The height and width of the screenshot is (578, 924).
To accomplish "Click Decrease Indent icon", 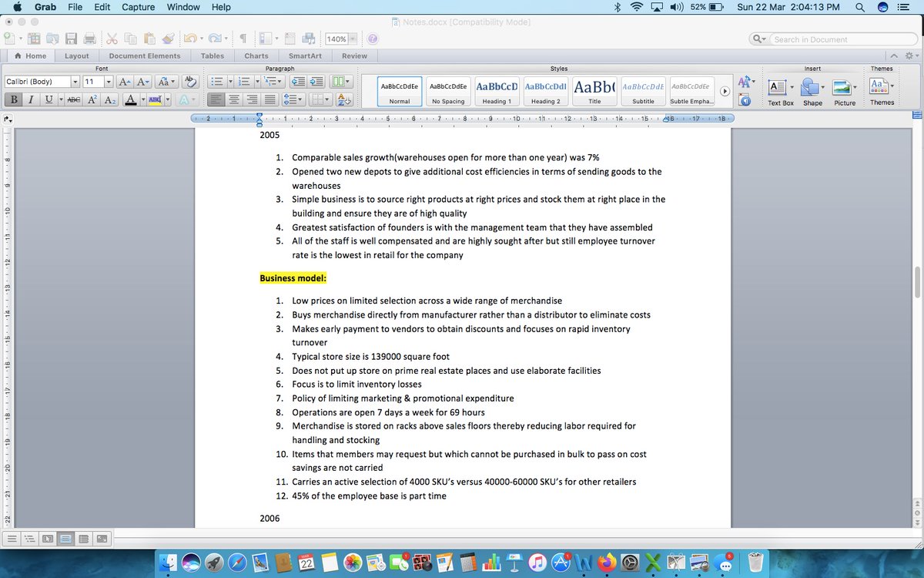I will [298, 82].
